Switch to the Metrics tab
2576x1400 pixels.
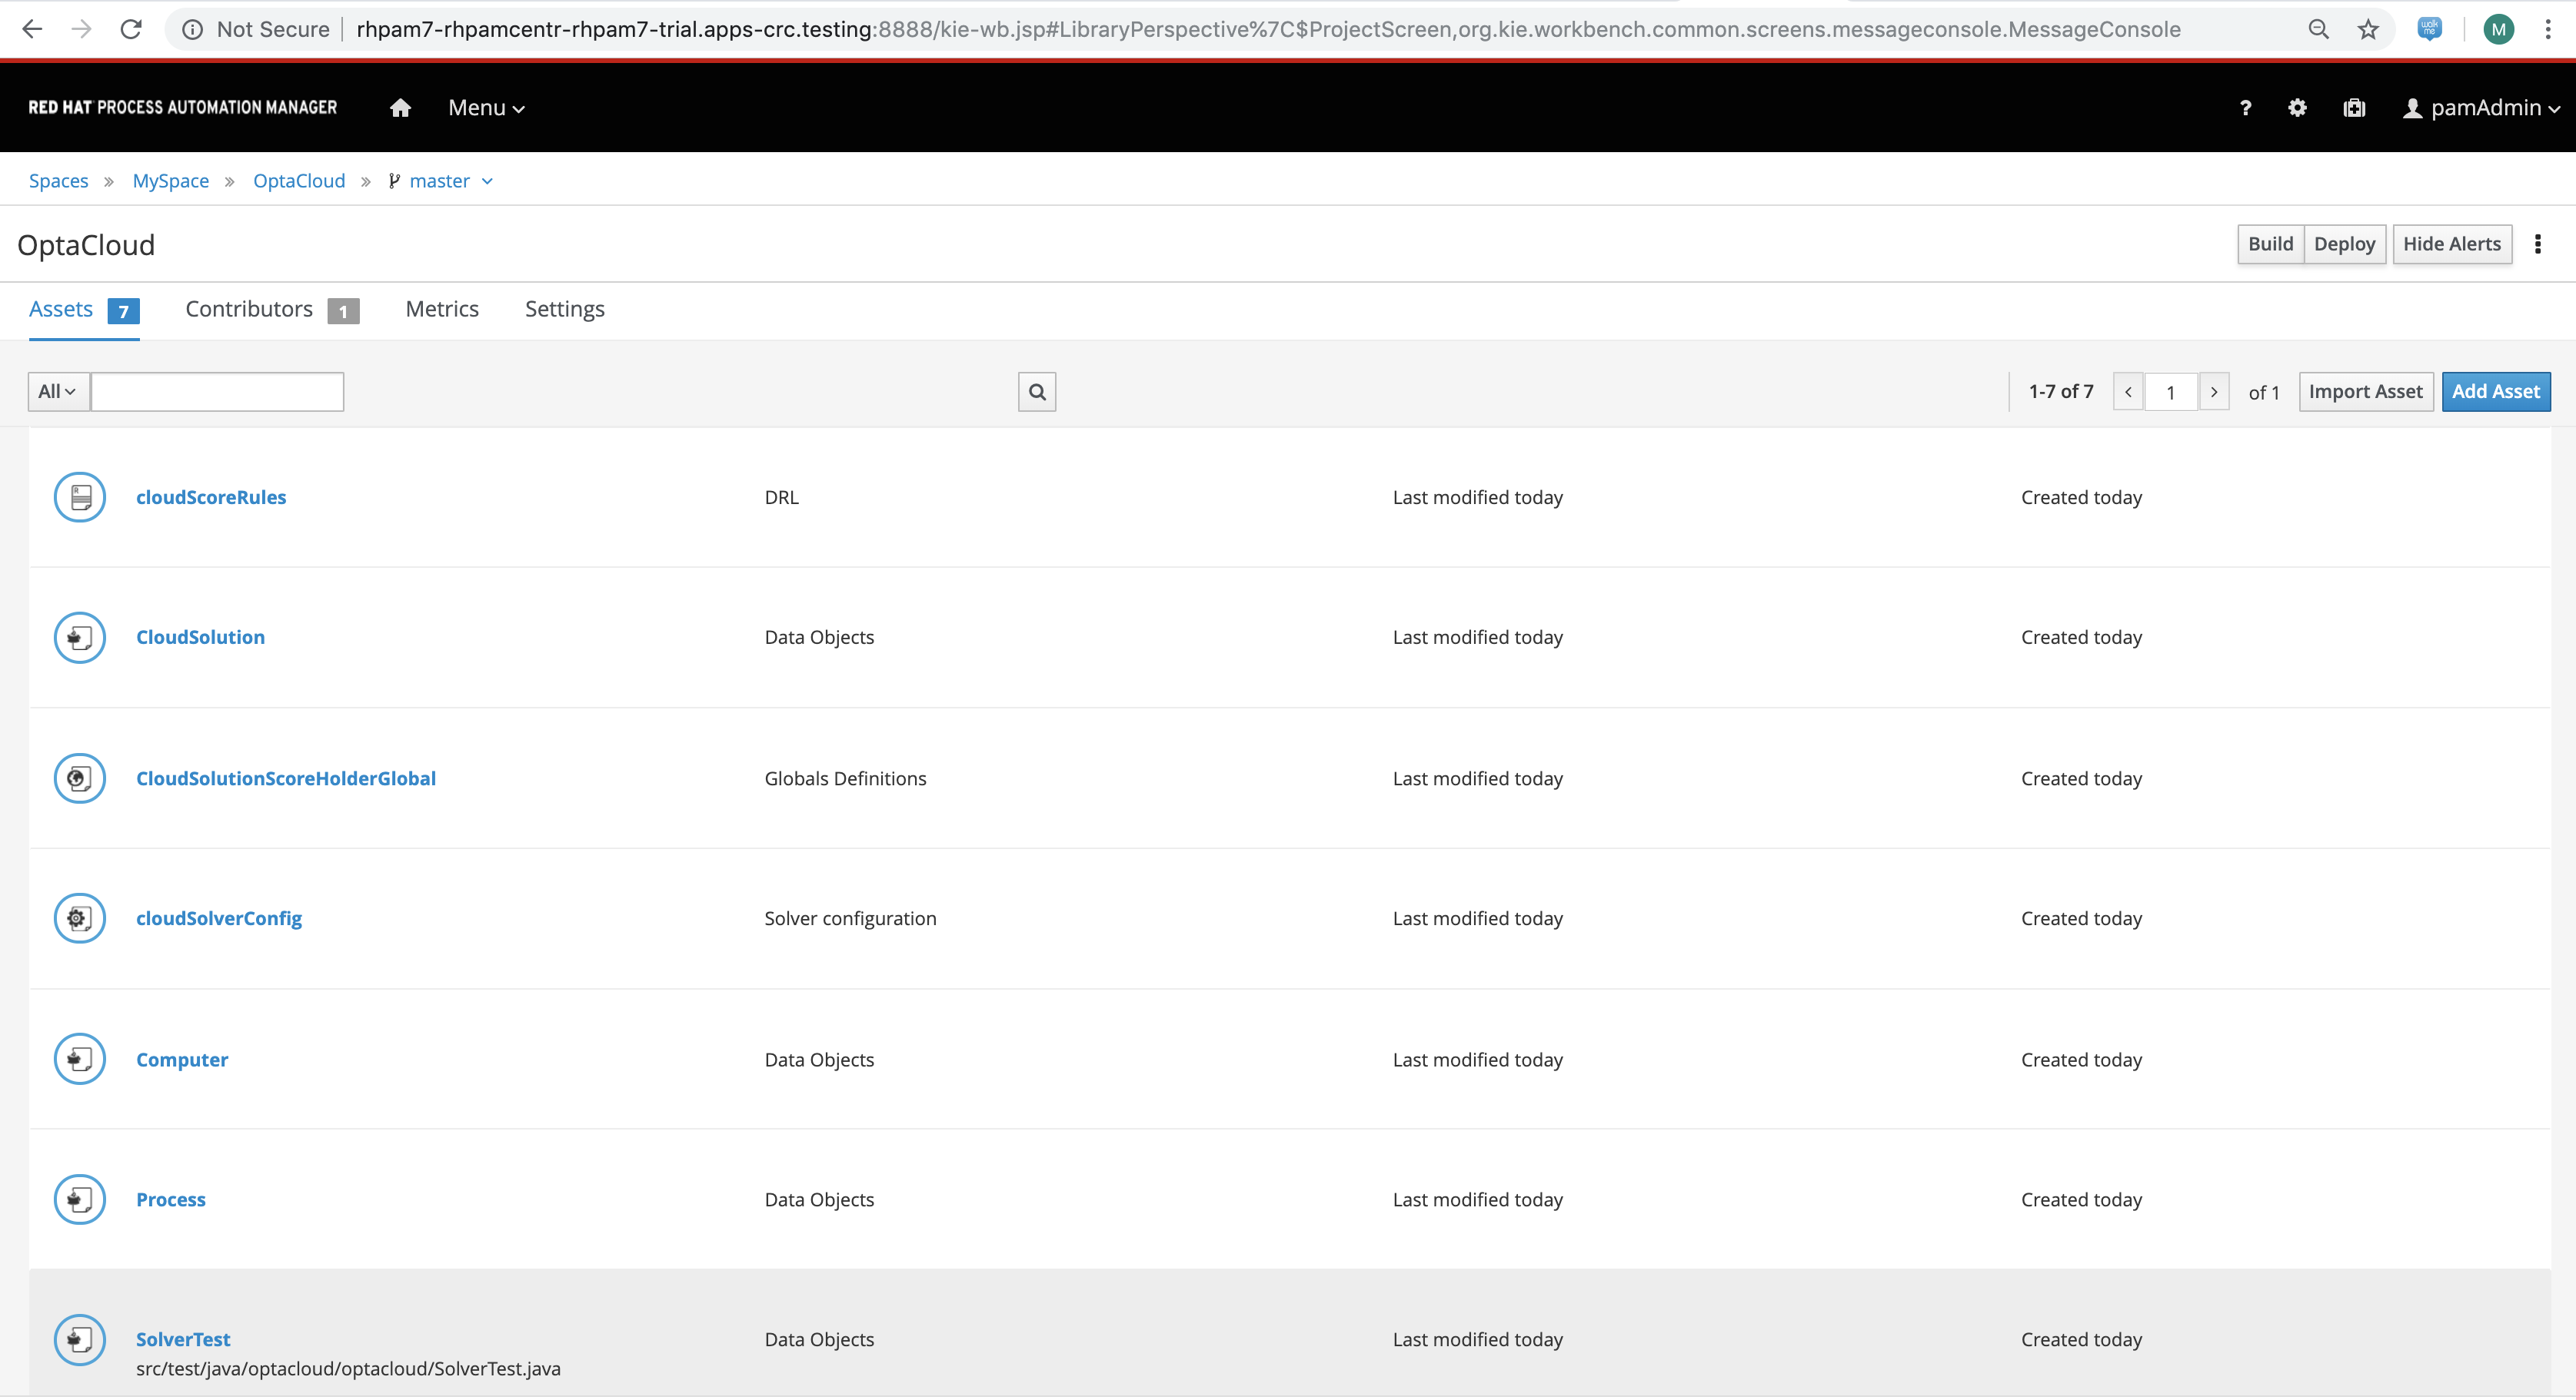[x=442, y=310]
